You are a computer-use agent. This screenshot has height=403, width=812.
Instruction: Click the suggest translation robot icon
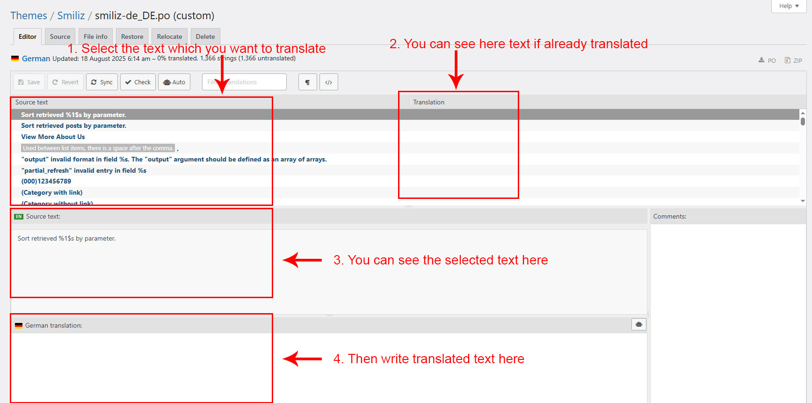638,324
